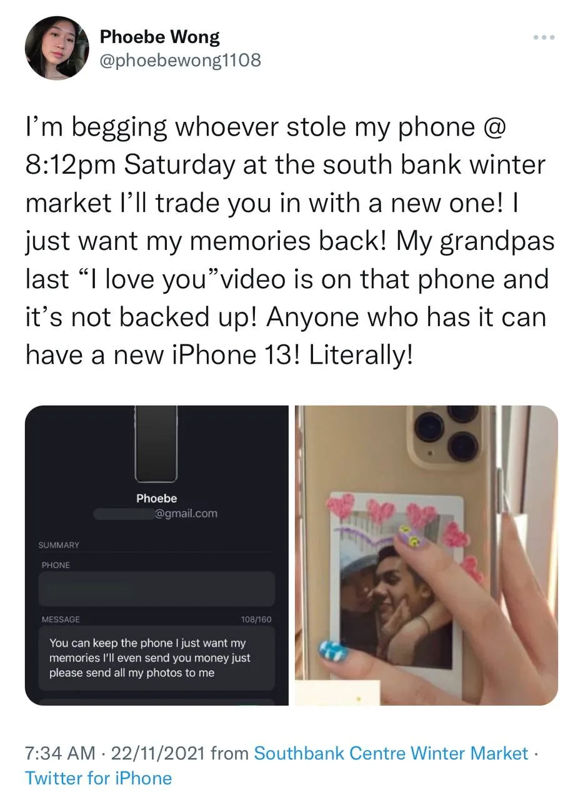Screen dimensions: 583x800
Task: Click the Phoebe Wong display name
Action: 160,37
